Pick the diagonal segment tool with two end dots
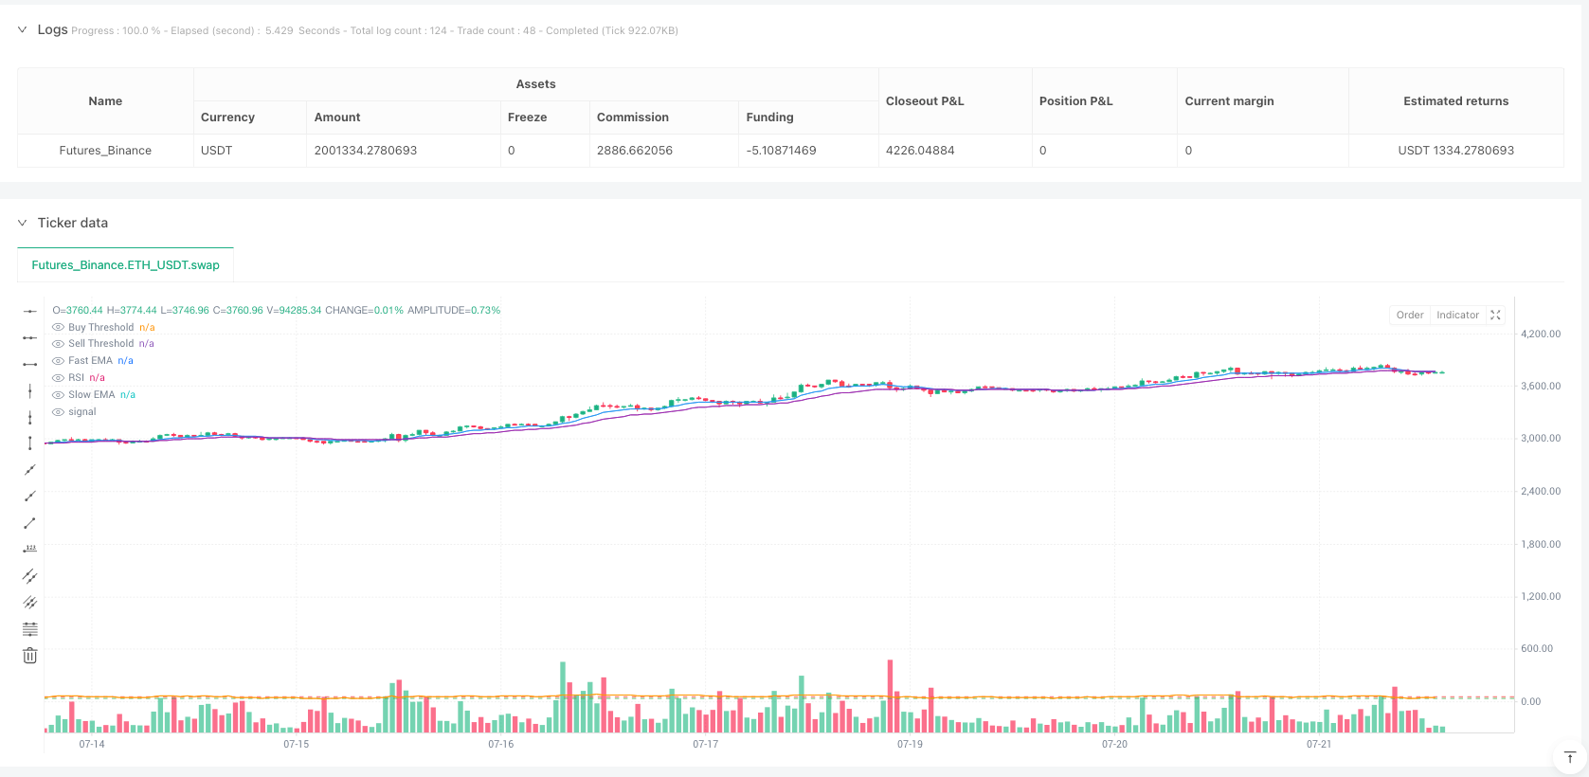 pyautogui.click(x=30, y=523)
